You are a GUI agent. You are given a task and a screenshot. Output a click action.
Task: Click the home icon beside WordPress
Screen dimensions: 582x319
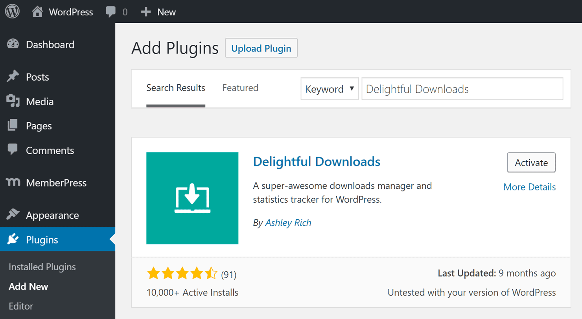coord(37,12)
